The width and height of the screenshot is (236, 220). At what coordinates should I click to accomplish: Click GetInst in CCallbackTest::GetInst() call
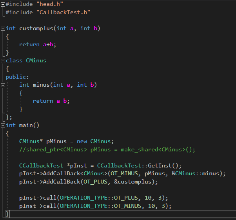click(x=160, y=165)
